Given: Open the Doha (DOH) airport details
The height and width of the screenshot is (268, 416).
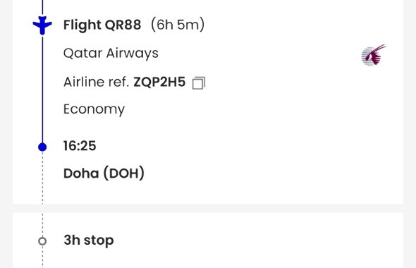Looking at the screenshot, I should [x=104, y=173].
